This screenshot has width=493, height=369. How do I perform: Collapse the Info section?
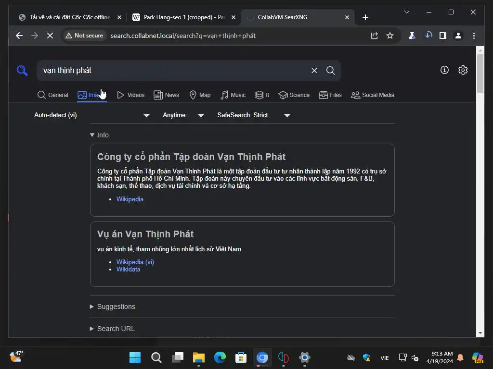pyautogui.click(x=99, y=135)
